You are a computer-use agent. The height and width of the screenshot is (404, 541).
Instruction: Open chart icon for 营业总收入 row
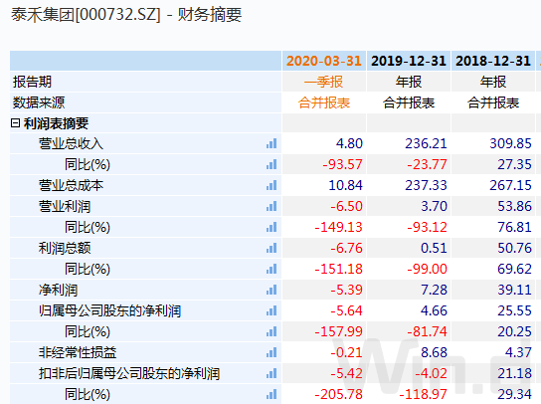point(271,143)
